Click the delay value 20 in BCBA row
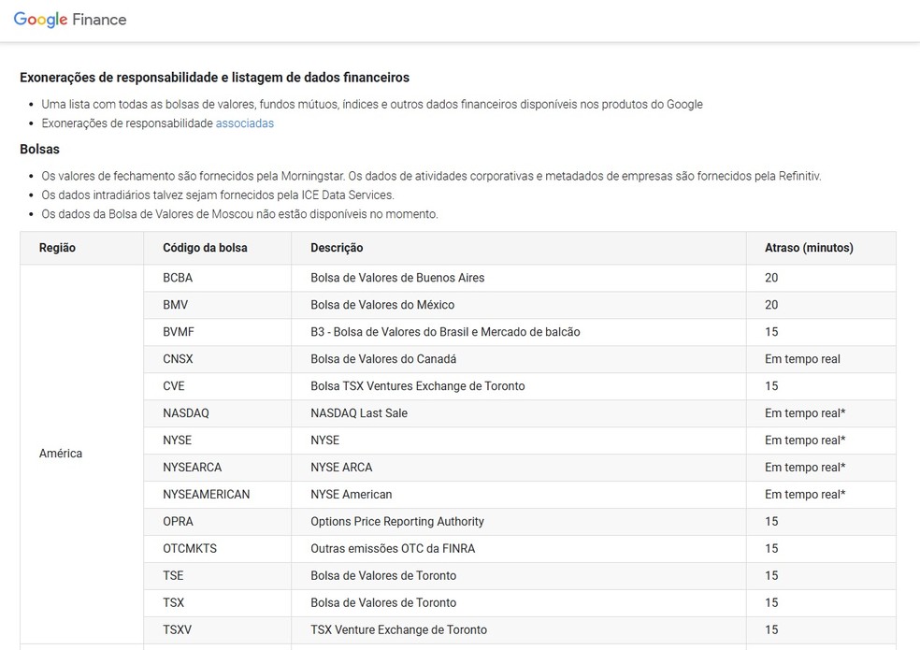Viewport: 920px width, 650px height. [x=771, y=278]
